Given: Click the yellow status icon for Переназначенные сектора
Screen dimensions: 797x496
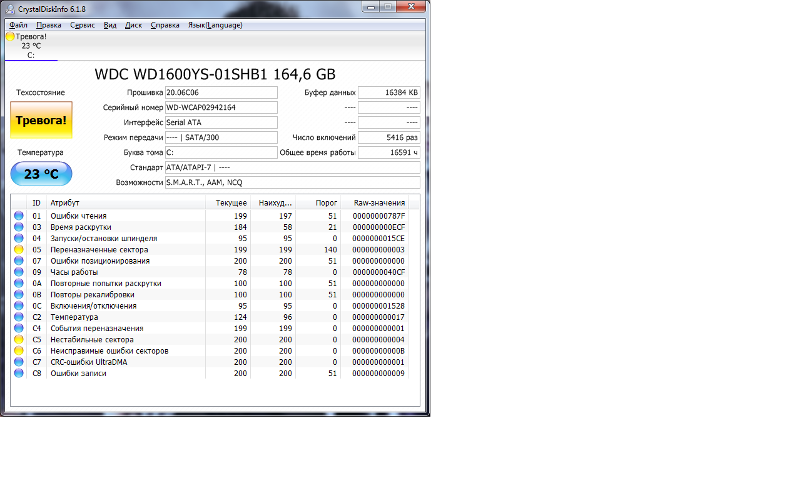Looking at the screenshot, I should coord(19,249).
